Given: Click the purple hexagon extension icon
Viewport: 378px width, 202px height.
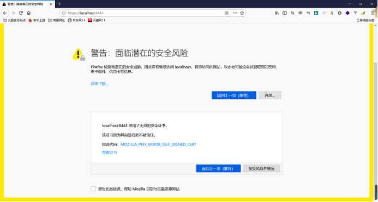Looking at the screenshot, I should 347,13.
